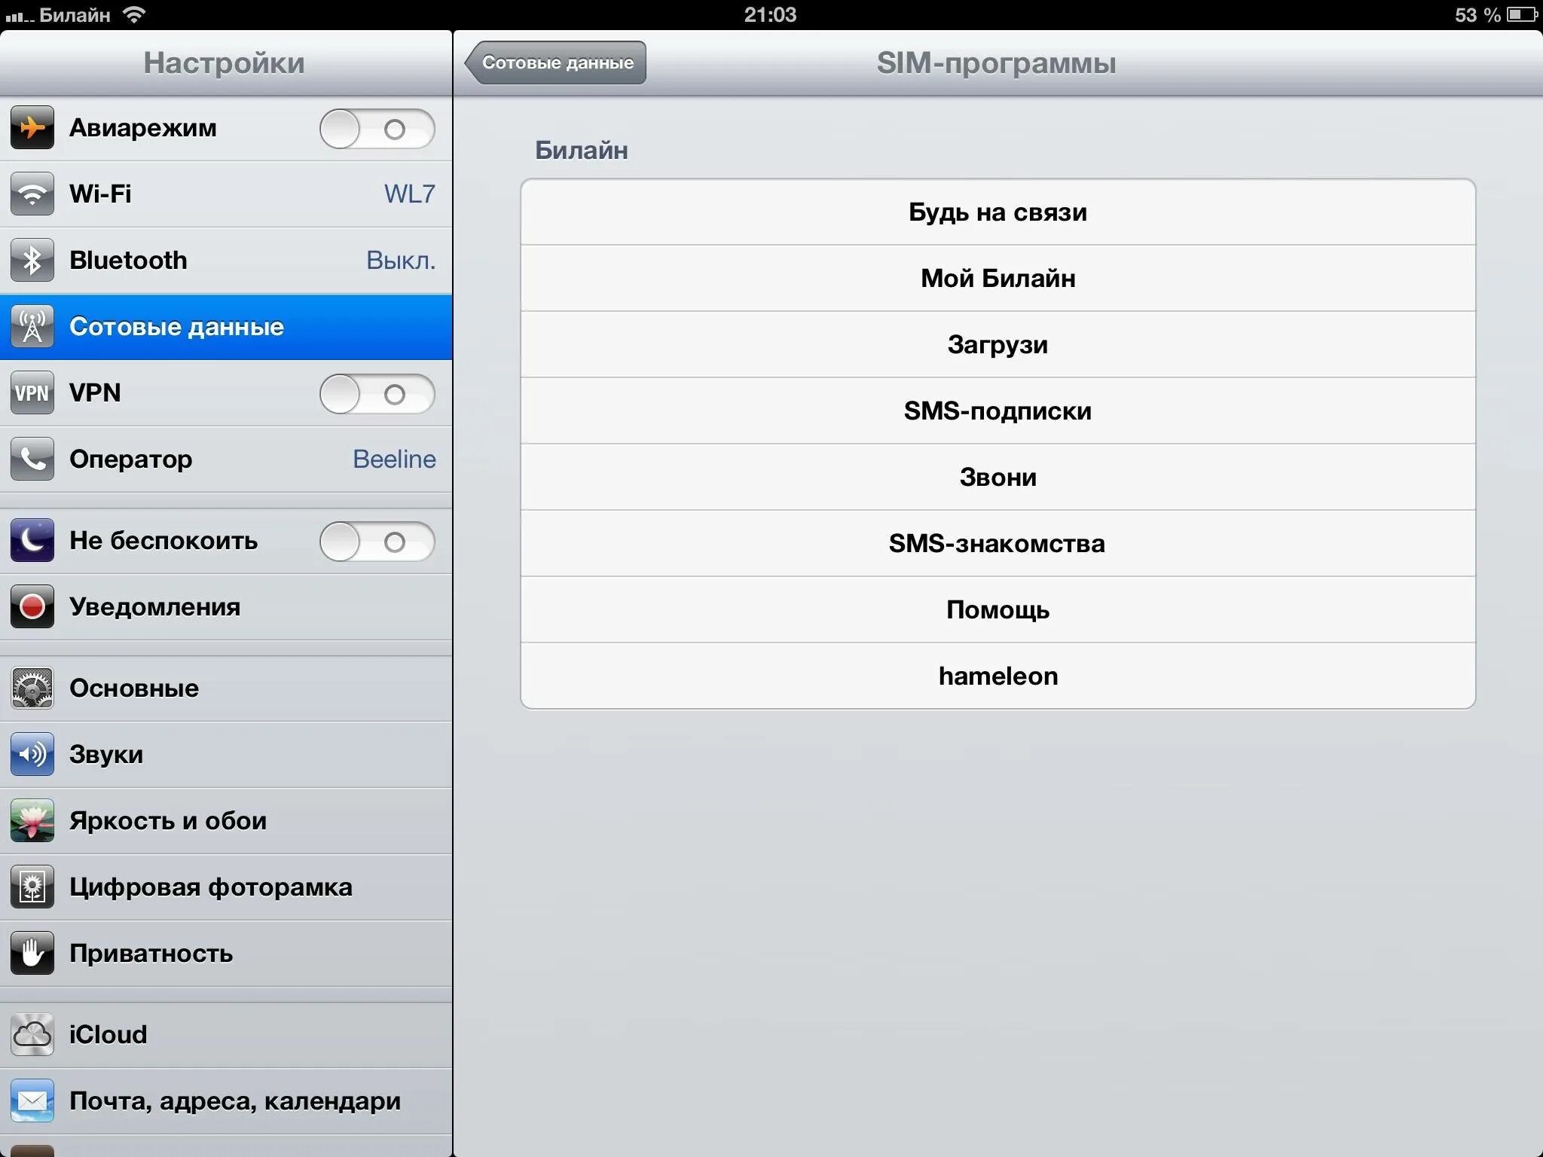Screen dimensions: 1543x1157
Task: Open the Мой Билайн SIM program
Action: point(998,278)
